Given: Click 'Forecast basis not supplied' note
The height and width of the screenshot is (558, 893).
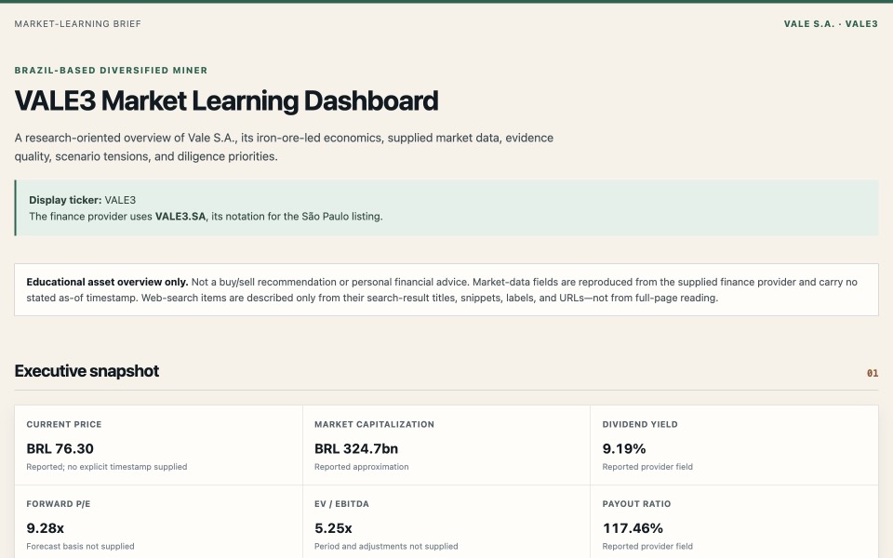Looking at the screenshot, I should click(80, 547).
